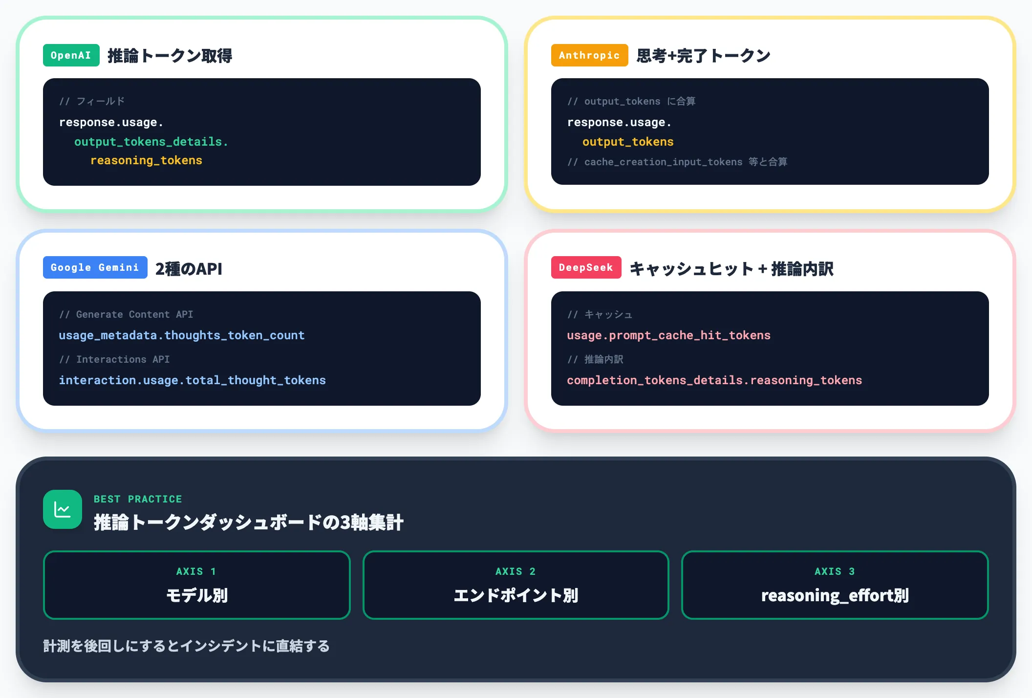Image resolution: width=1032 pixels, height=698 pixels.
Task: Click response.usage. in the OpenAI code block
Action: coord(111,122)
